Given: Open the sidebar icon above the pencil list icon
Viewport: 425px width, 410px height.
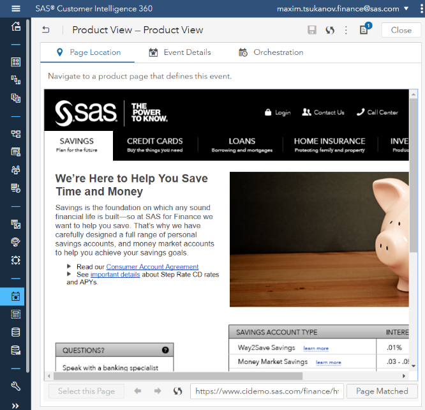Looking at the screenshot, I should click(x=16, y=134).
